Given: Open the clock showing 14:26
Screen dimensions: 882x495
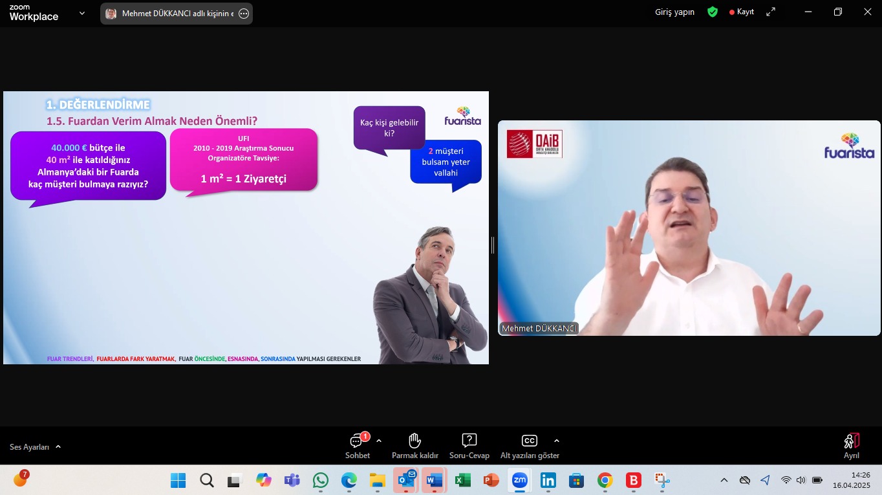Looking at the screenshot, I should pos(851,479).
